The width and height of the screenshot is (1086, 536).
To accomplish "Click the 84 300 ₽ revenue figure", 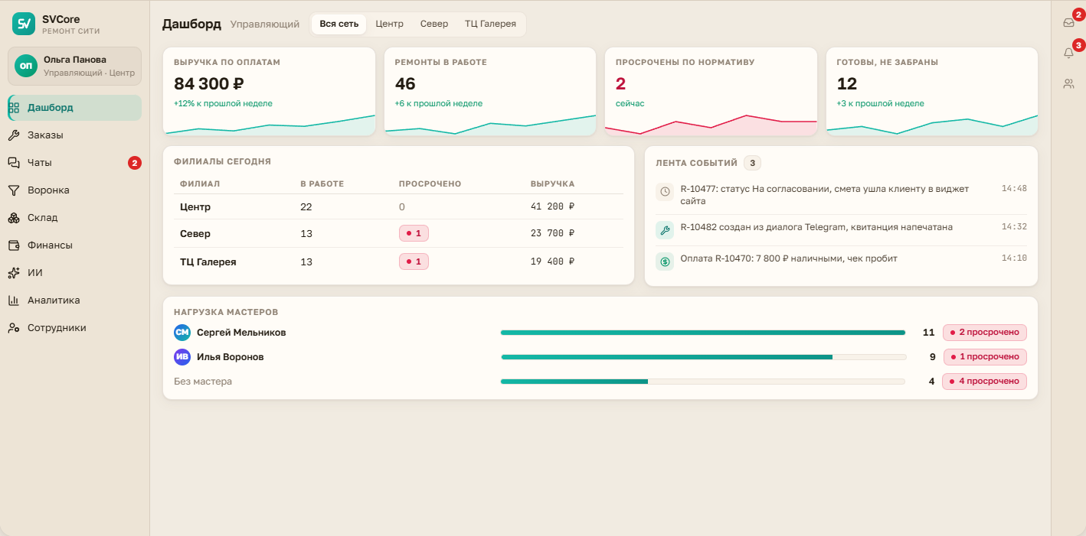I will [x=209, y=84].
